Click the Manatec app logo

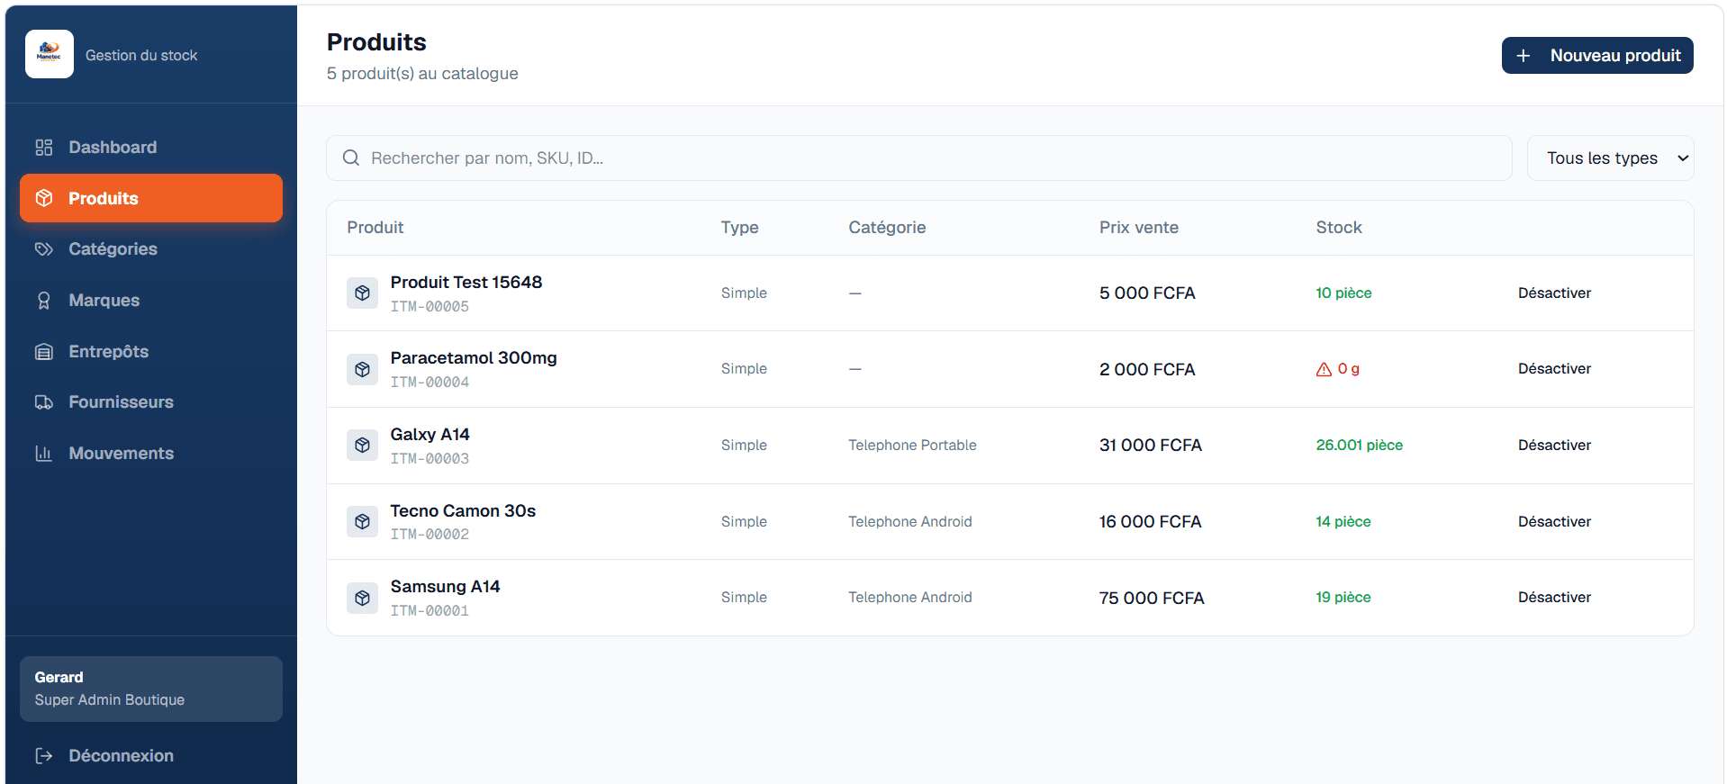click(50, 54)
